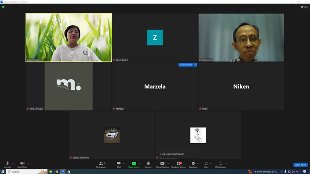Viewport: 310px width, 174px height.
Task: Open volume control in system tray
Action: (x=293, y=172)
